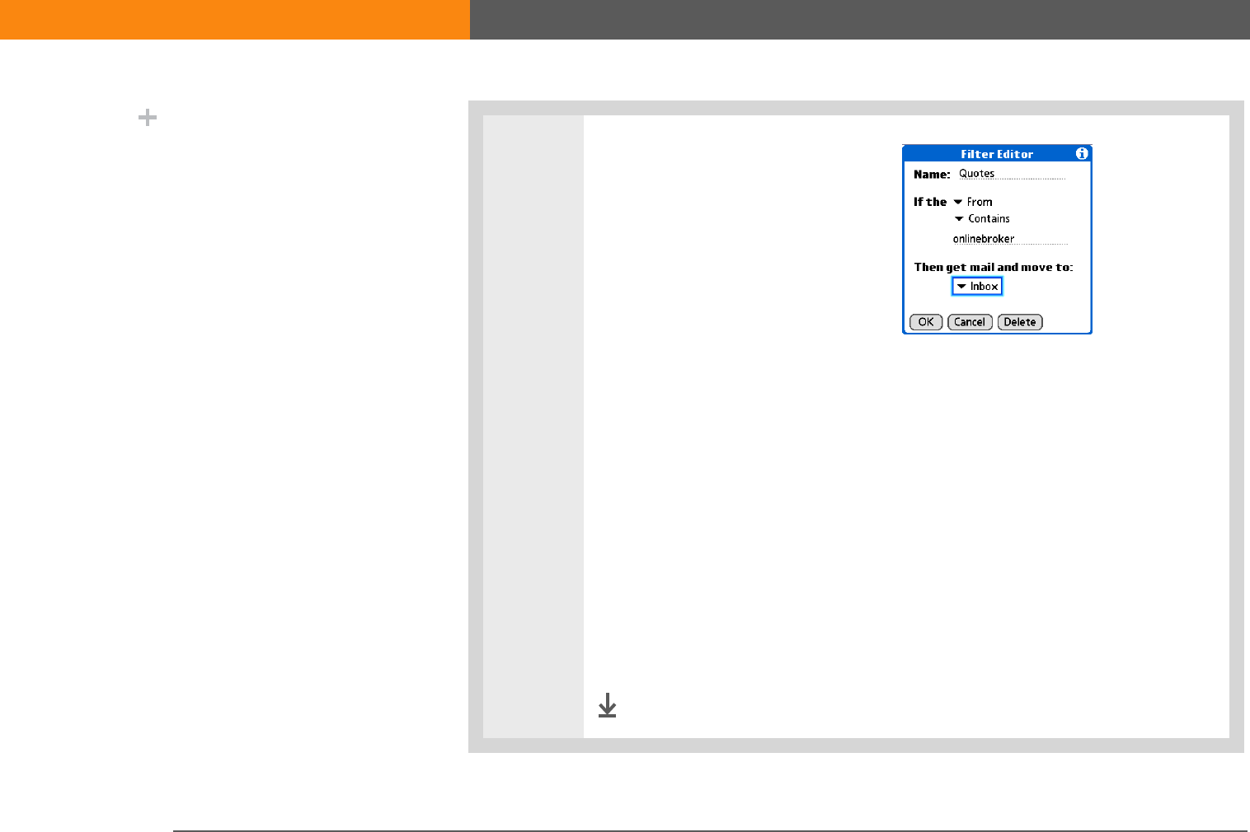Click the 'Name:' label
The height and width of the screenshot is (832, 1250).
point(932,175)
